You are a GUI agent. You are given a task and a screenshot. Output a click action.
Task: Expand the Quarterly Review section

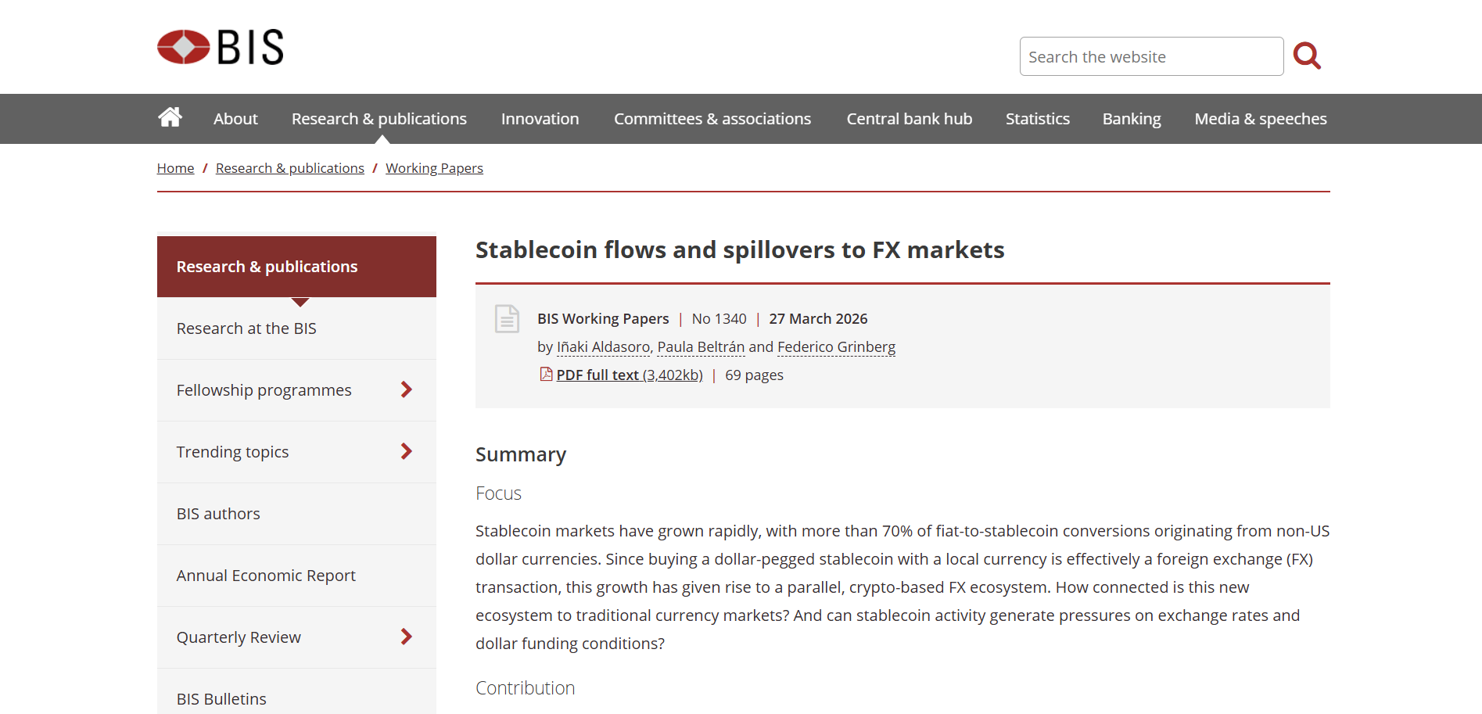coord(406,637)
